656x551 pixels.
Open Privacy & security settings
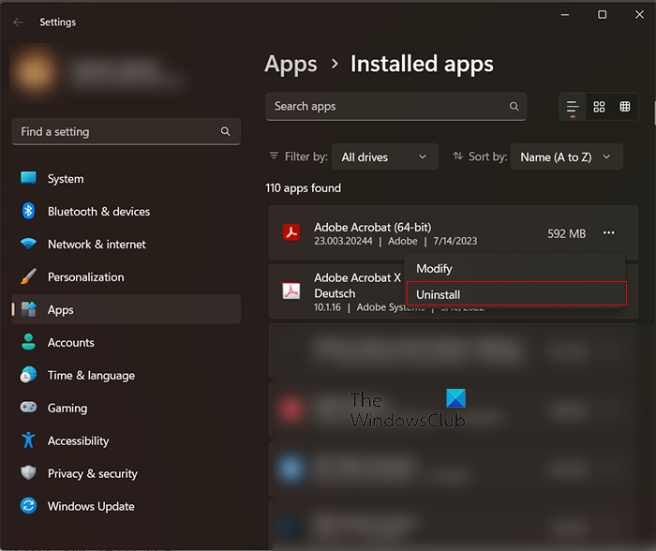(x=92, y=474)
